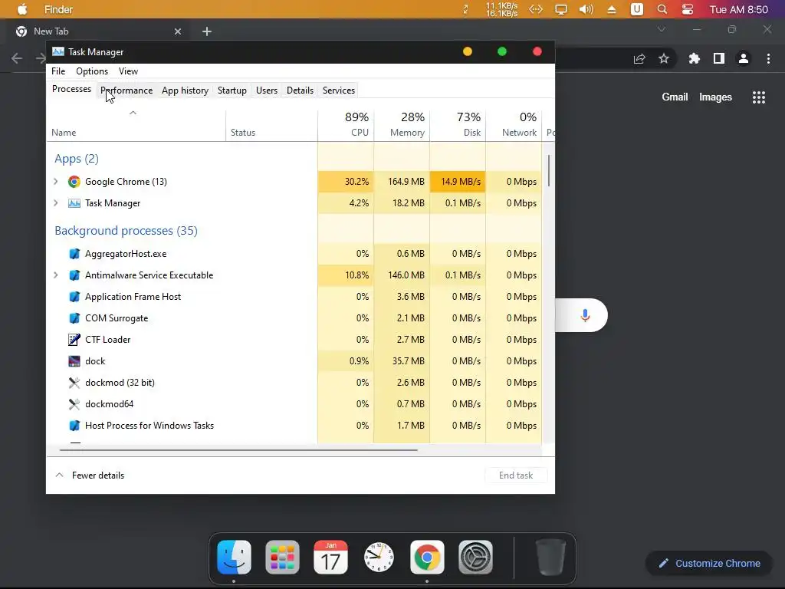Open the Options menu in Task Manager
The width and height of the screenshot is (785, 589).
pyautogui.click(x=92, y=71)
